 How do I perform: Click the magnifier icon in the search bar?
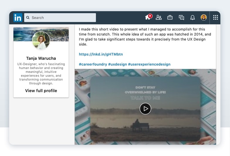28,18
